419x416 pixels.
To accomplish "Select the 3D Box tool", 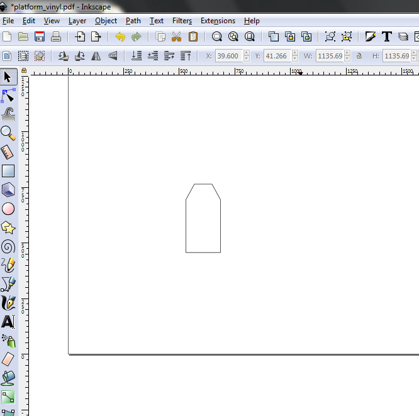I will tap(8, 190).
